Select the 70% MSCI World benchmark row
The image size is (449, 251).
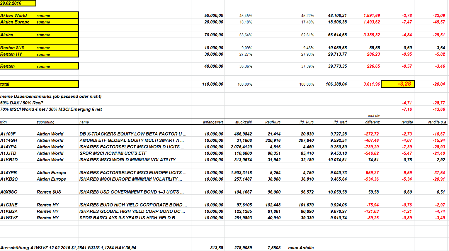(51, 109)
